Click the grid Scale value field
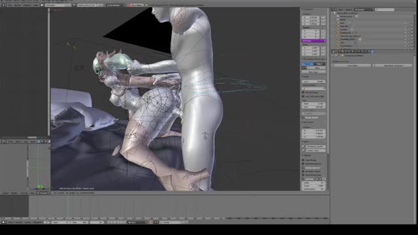418x235 pixels. tap(313, 185)
